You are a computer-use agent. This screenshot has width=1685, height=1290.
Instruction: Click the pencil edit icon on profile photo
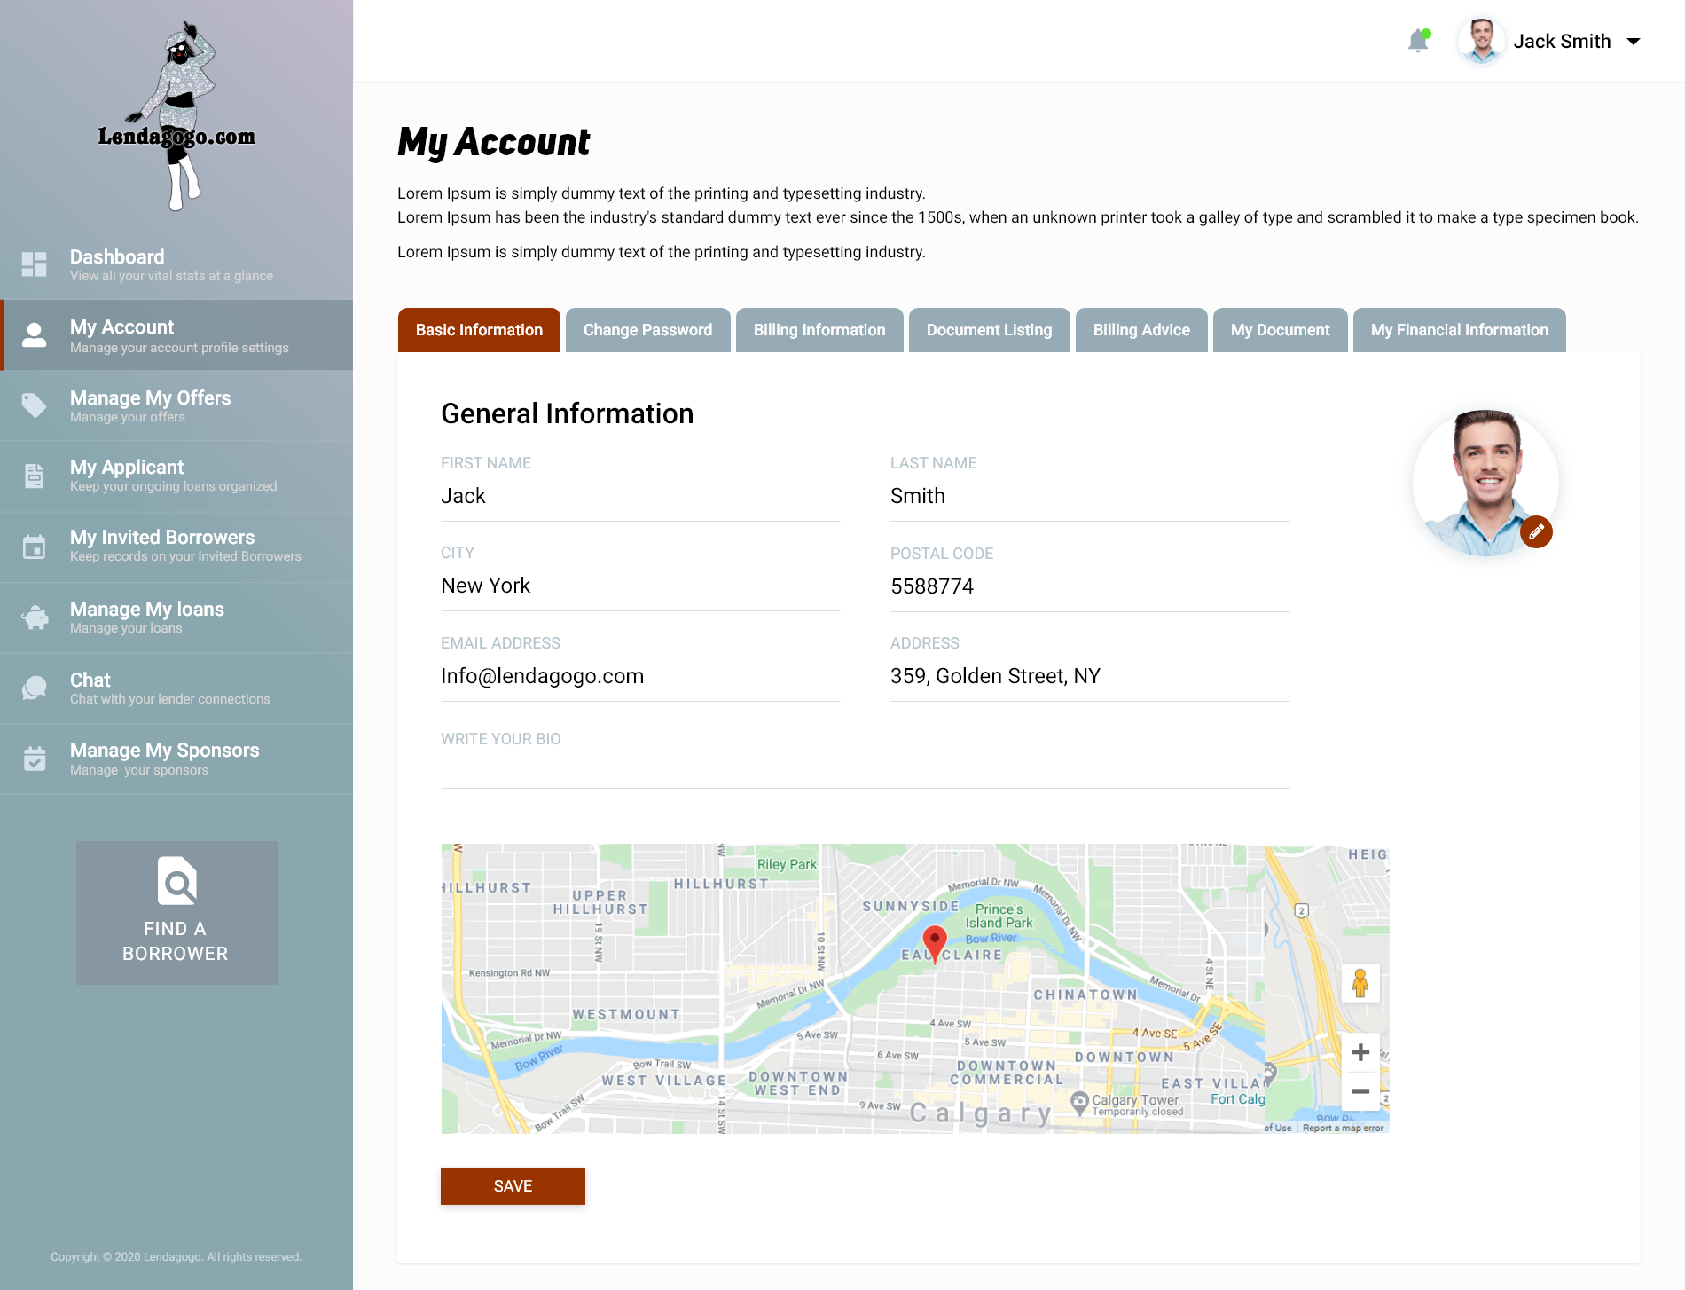pyautogui.click(x=1536, y=531)
